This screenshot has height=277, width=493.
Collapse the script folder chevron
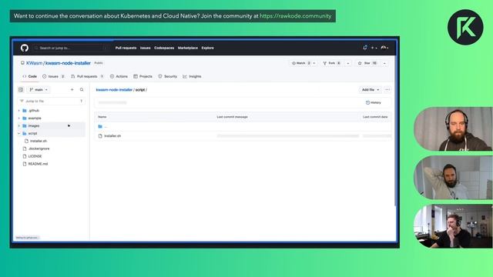[x=18, y=133]
